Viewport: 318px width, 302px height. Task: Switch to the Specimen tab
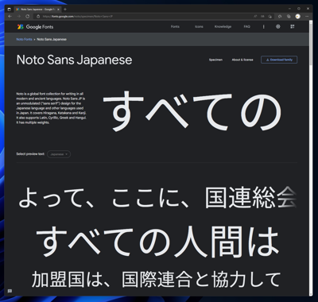(215, 60)
